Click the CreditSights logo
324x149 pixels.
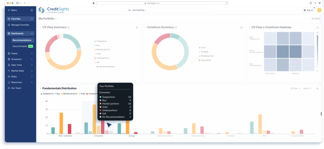pos(51,10)
